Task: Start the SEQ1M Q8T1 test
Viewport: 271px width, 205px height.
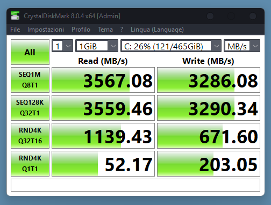Action: [30, 80]
